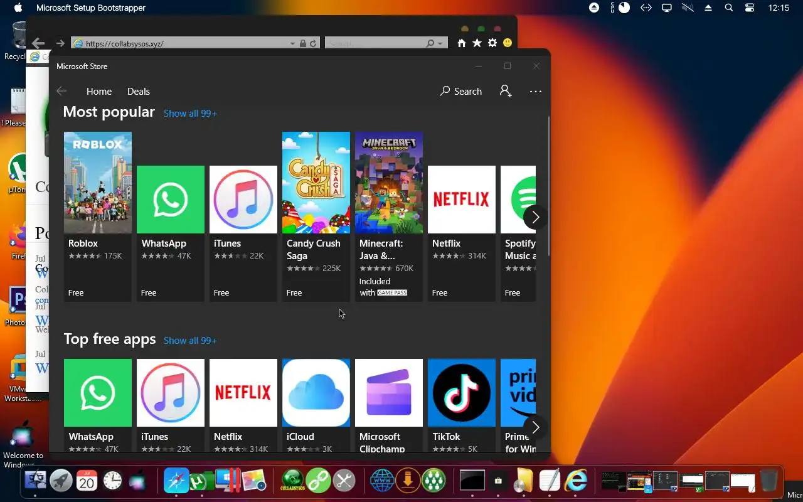Go to the Home tab in Store
The height and width of the screenshot is (502, 803).
[x=99, y=91]
